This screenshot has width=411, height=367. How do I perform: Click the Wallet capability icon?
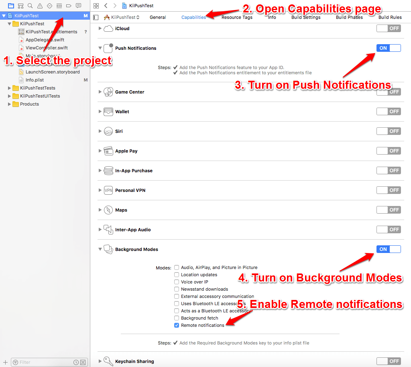[x=108, y=111]
